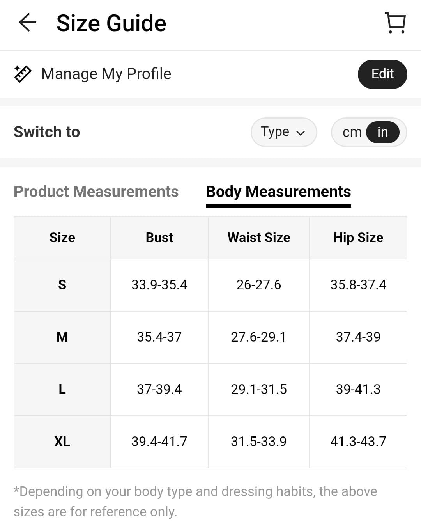
Task: Expand Type using its chevron arrow
Action: pyautogui.click(x=301, y=133)
